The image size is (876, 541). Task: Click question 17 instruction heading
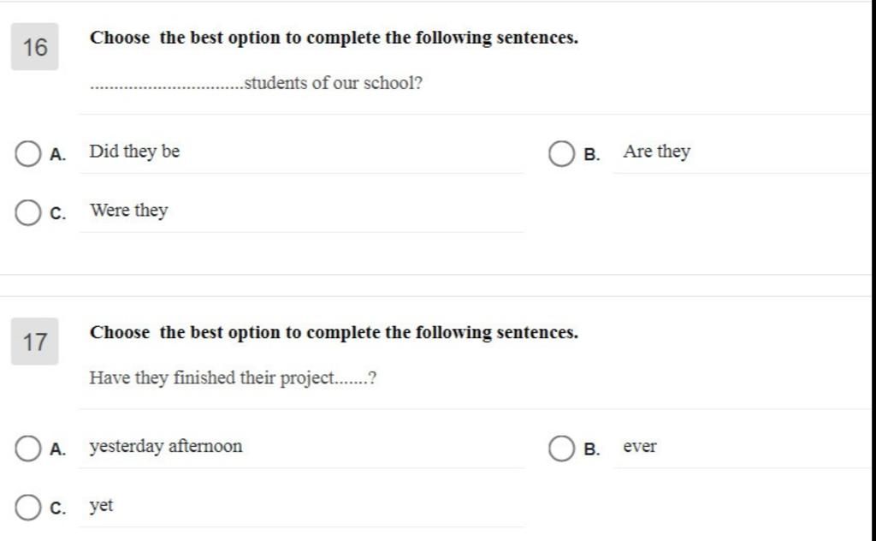point(334,332)
